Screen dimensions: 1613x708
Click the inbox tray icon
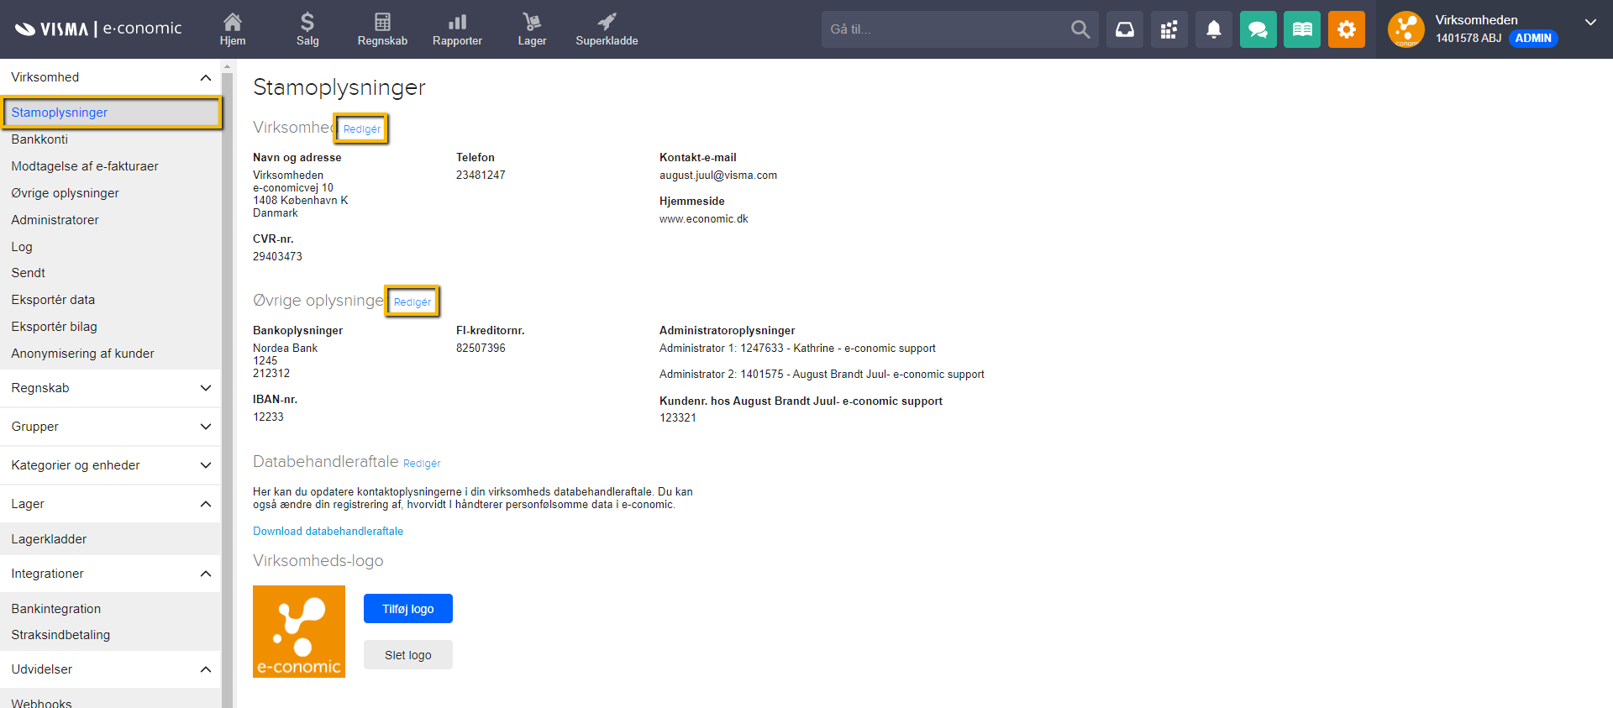coord(1124,29)
